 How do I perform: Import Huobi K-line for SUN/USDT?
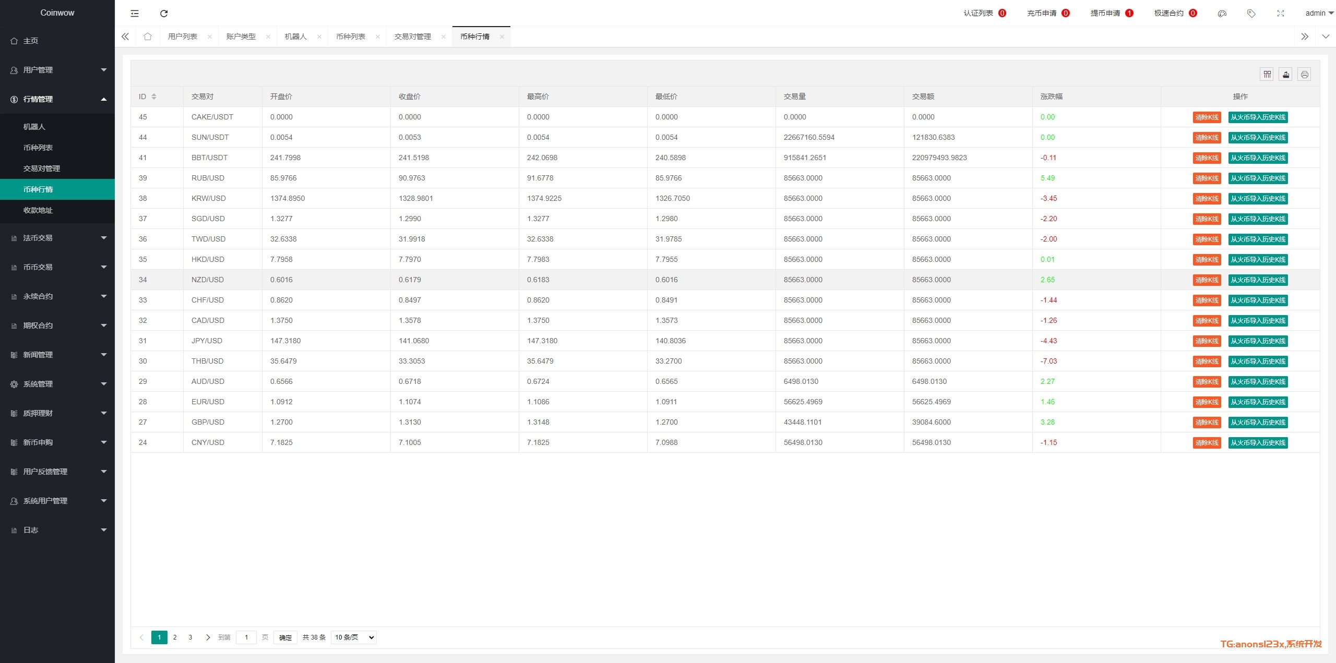[x=1258, y=138]
